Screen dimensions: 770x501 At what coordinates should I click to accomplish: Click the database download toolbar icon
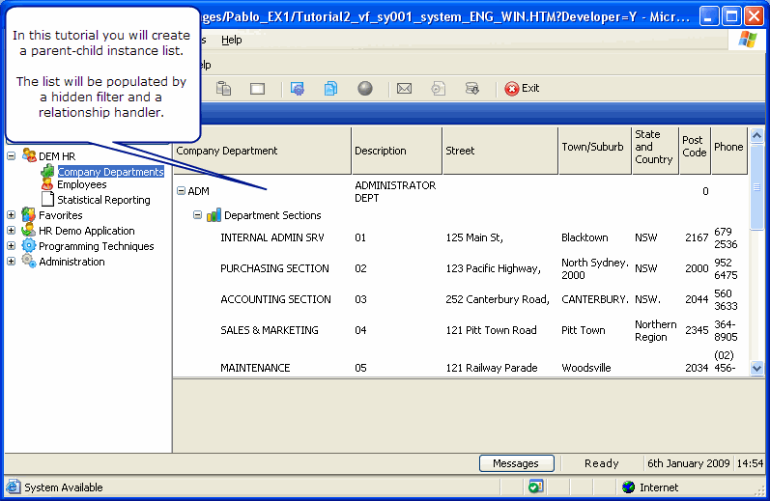coord(472,88)
